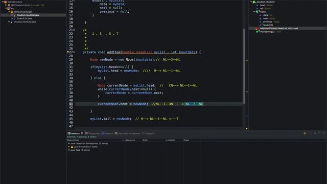Click the Markers tab icon

click(x=69, y=133)
